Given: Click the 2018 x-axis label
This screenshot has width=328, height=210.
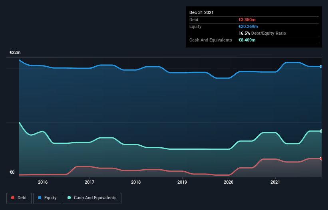Looking at the screenshot, I should [x=136, y=182].
